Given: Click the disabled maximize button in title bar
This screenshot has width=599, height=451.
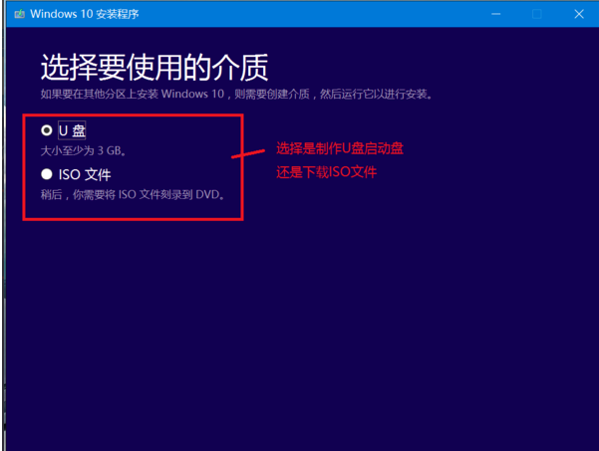Looking at the screenshot, I should point(537,14).
